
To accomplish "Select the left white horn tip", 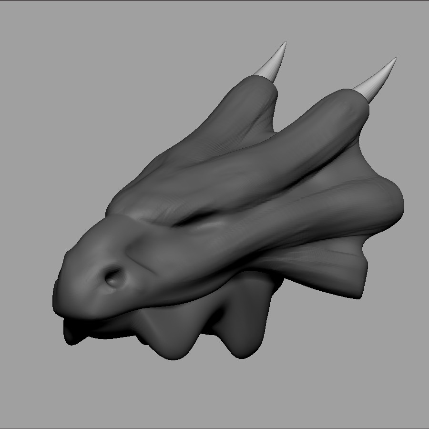I will (x=273, y=64).
